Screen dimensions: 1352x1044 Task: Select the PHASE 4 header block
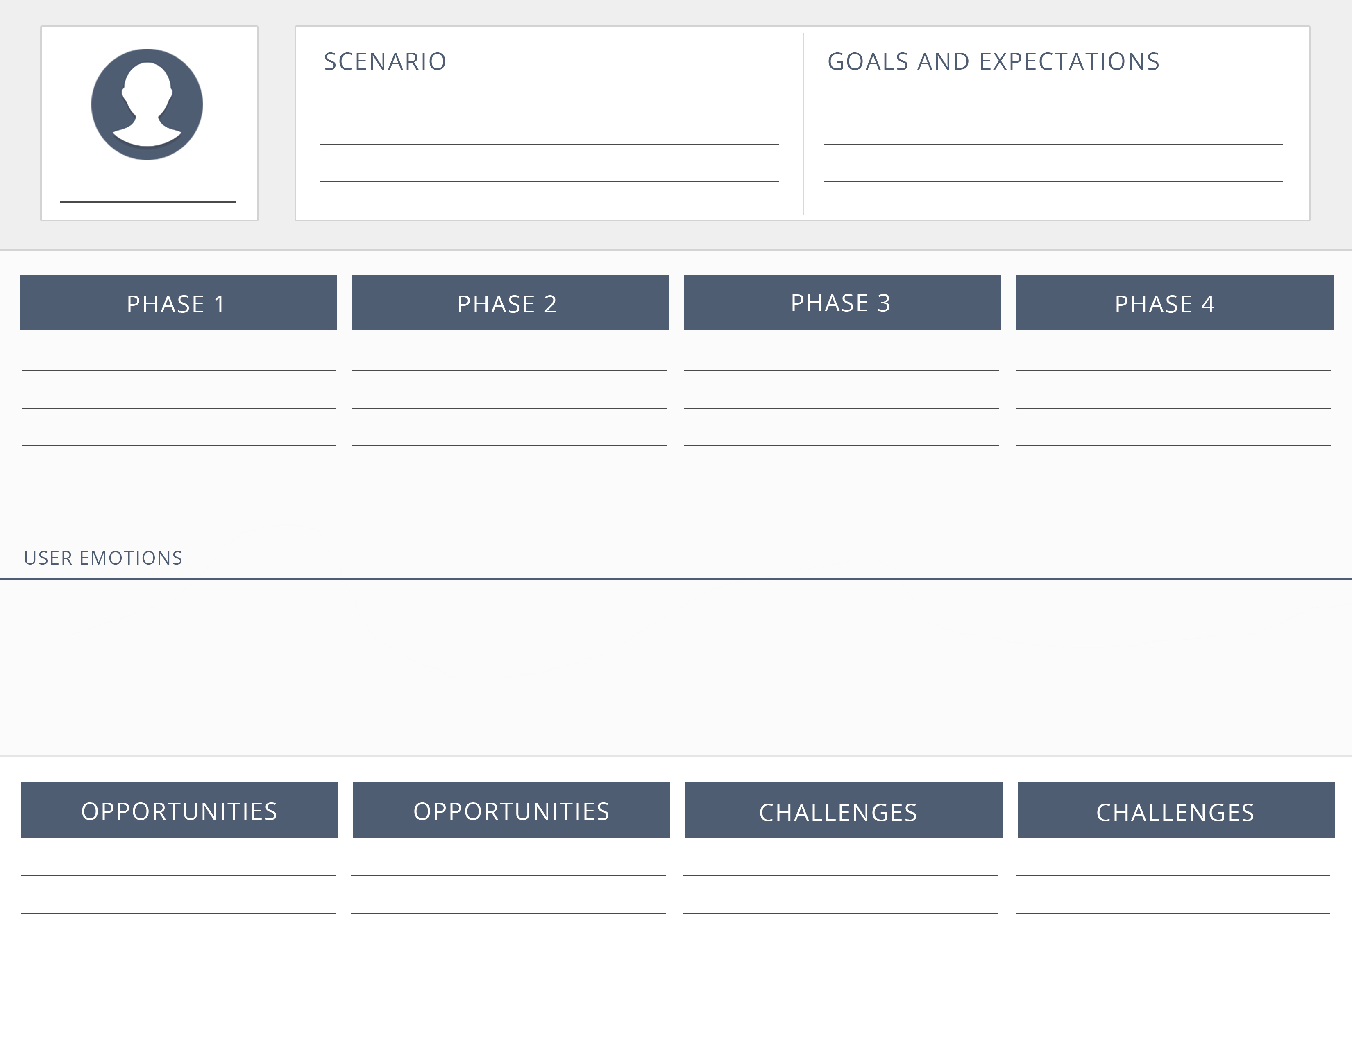pos(1174,303)
